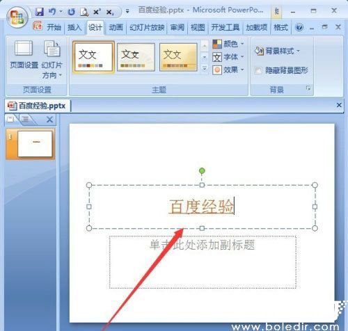Go to the 视图 tab

pyautogui.click(x=198, y=27)
